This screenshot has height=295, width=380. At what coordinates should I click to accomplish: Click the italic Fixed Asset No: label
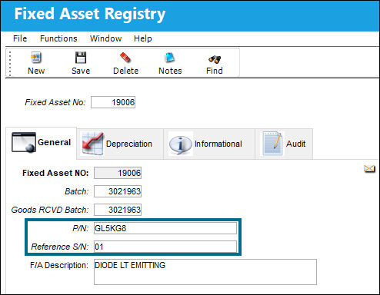tap(55, 102)
